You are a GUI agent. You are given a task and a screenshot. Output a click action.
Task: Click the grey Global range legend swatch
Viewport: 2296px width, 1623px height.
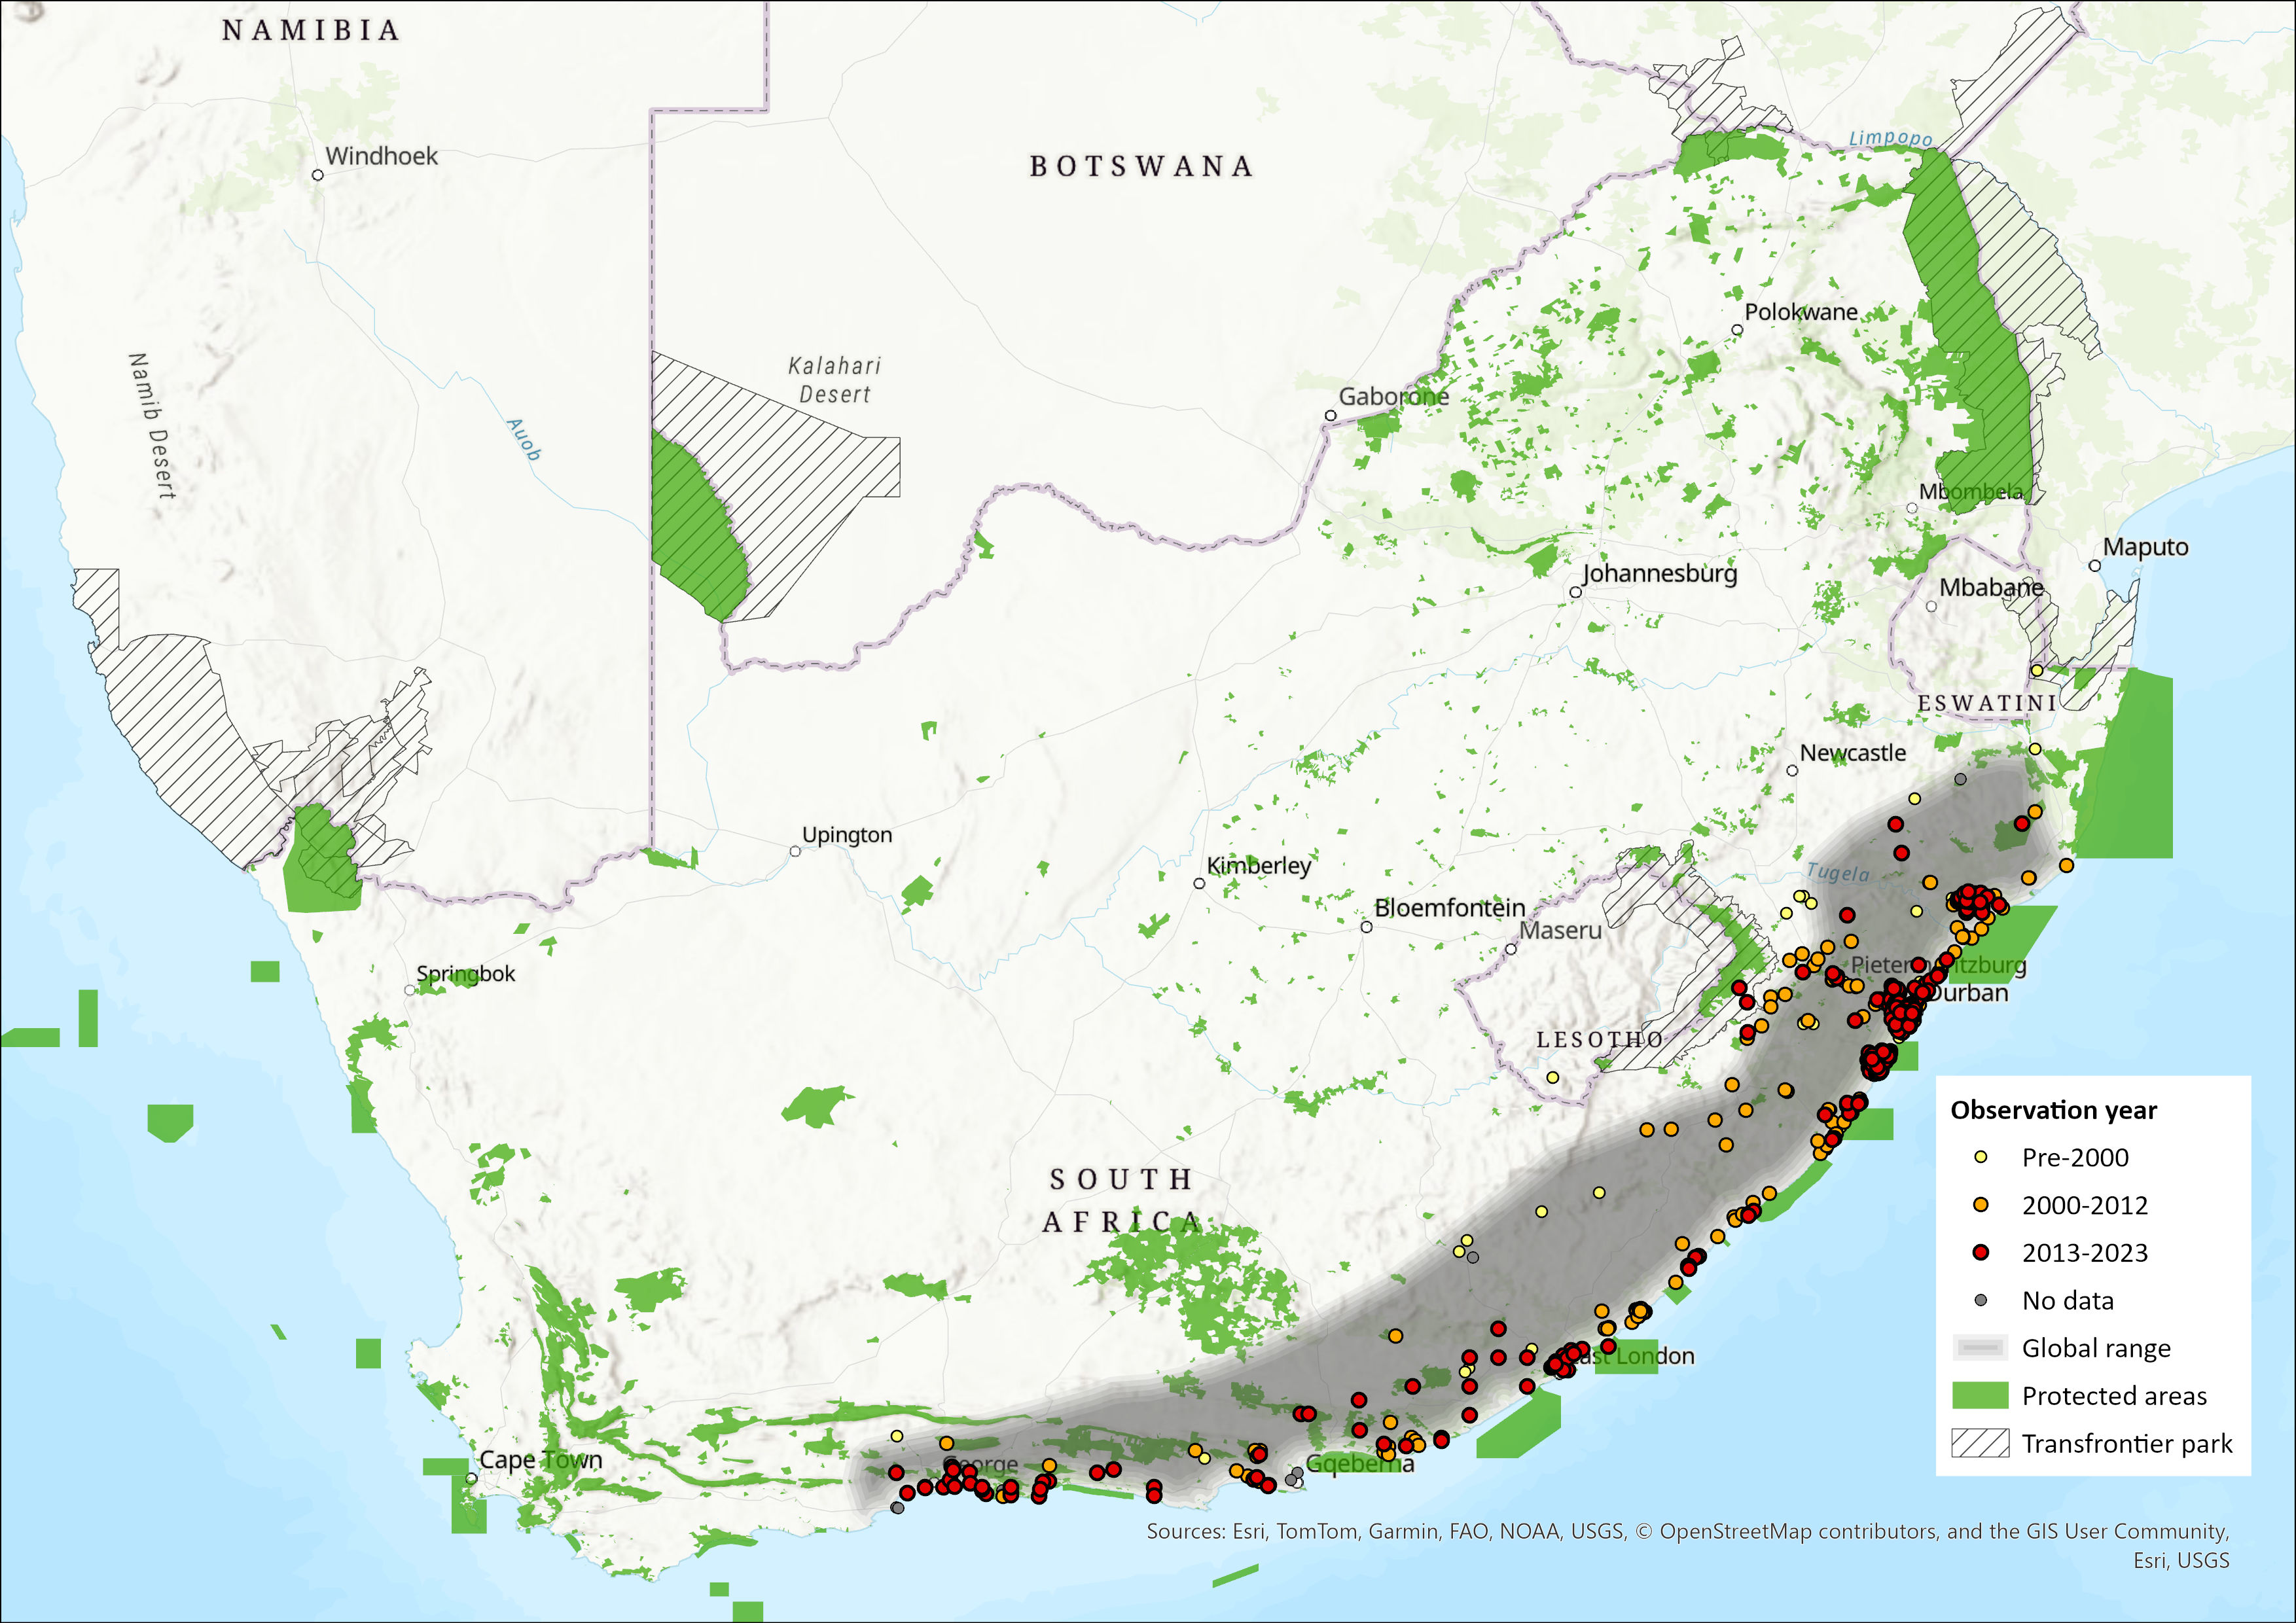pyautogui.click(x=1980, y=1348)
